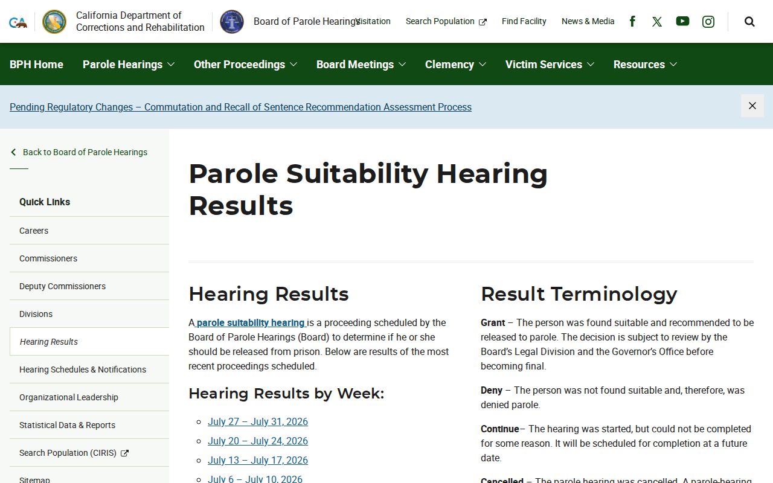Follow the parole suitability hearing link
Screen dimensions: 773x483
click(251, 322)
